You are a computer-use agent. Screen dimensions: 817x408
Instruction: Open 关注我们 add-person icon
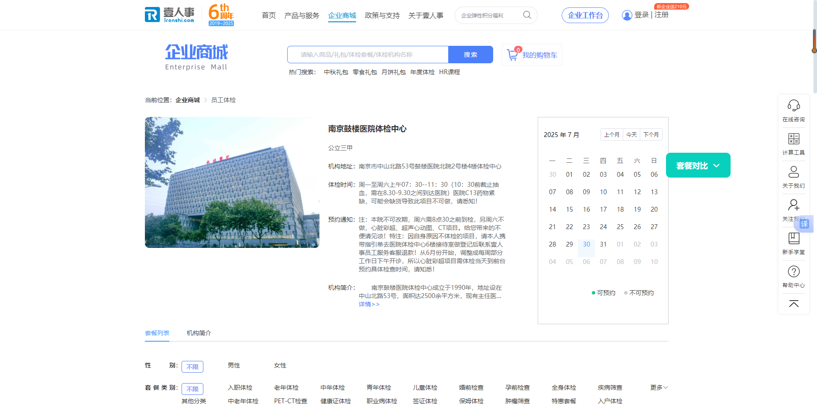click(793, 205)
